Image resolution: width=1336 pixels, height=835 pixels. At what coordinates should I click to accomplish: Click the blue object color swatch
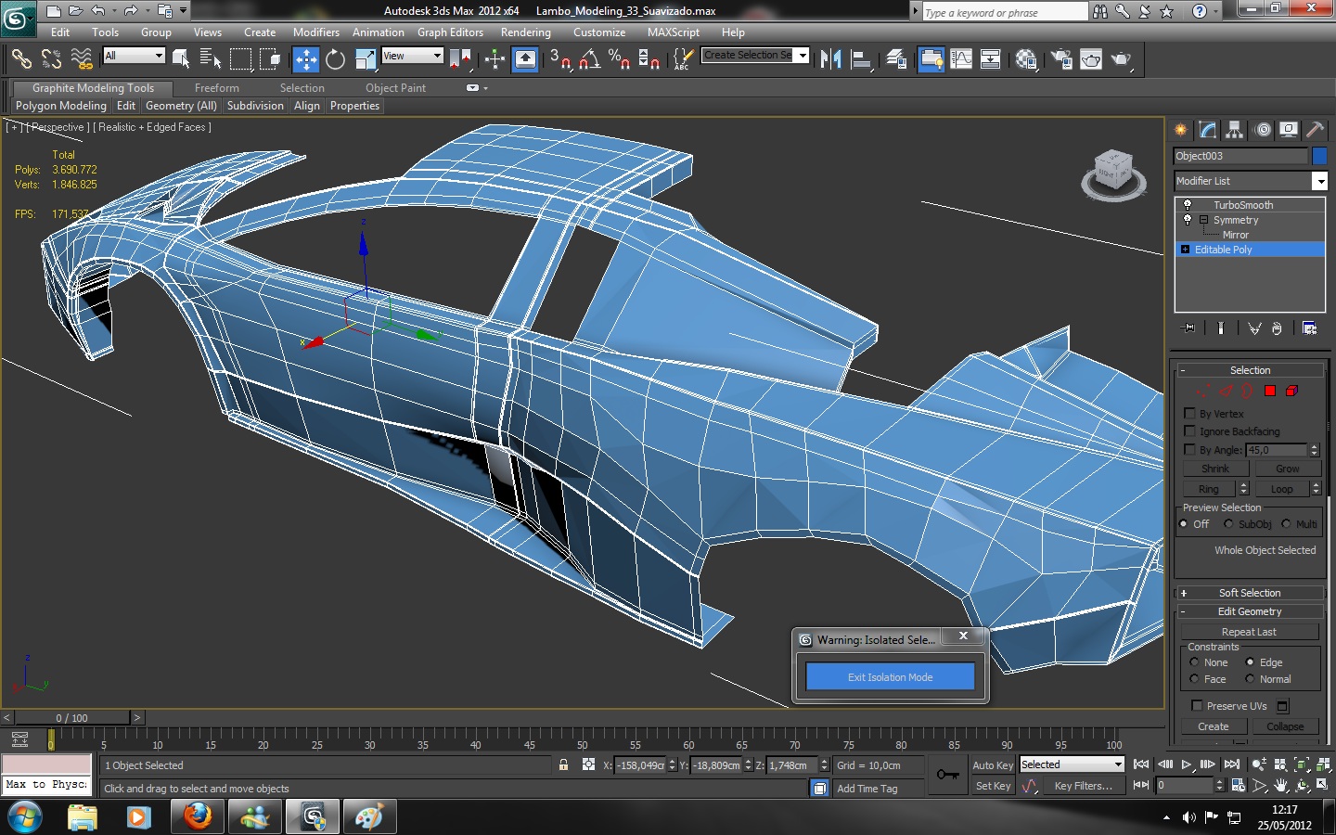1319,156
